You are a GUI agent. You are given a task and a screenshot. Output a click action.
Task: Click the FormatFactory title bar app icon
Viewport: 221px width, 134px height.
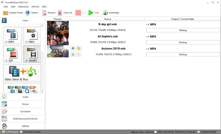[x=2, y=2]
